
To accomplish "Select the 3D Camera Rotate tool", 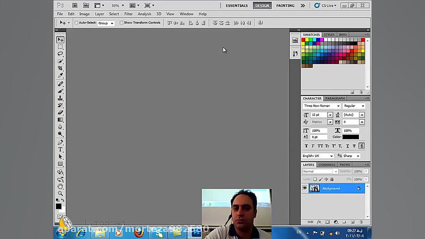I will tap(60, 179).
